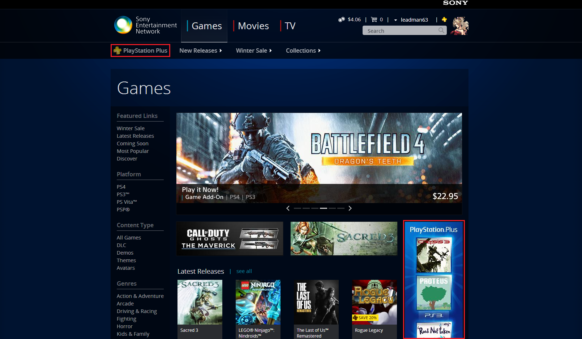The width and height of the screenshot is (582, 339).
Task: Click the see all link
Action: click(244, 271)
